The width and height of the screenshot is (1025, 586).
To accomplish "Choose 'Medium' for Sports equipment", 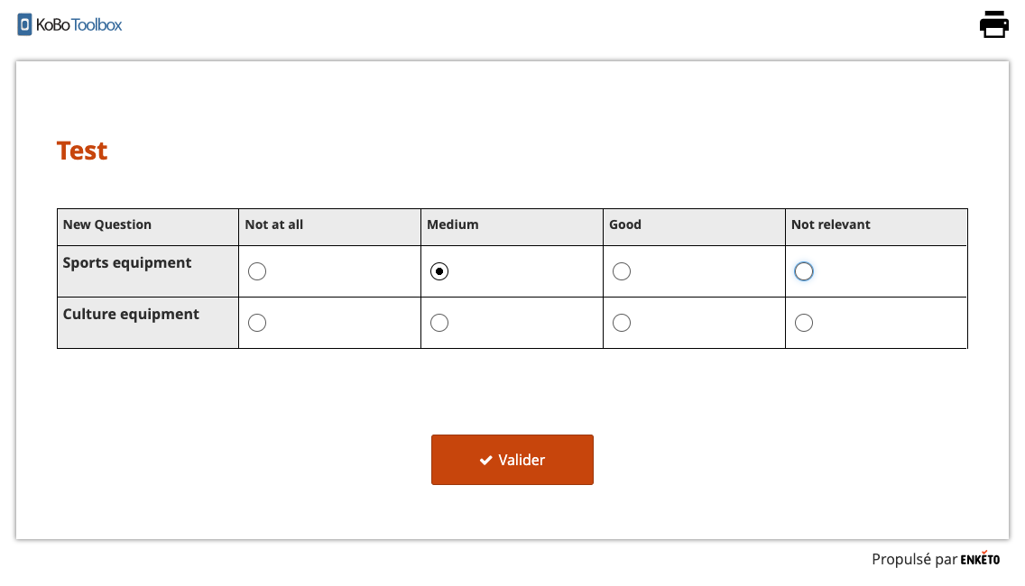I will point(439,271).
